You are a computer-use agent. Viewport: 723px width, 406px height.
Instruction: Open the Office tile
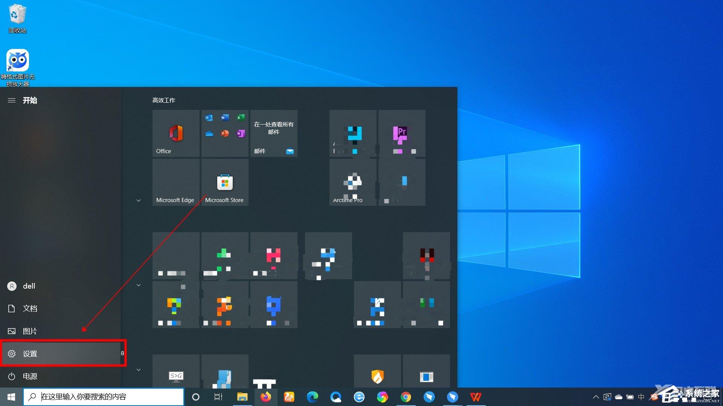(x=175, y=133)
